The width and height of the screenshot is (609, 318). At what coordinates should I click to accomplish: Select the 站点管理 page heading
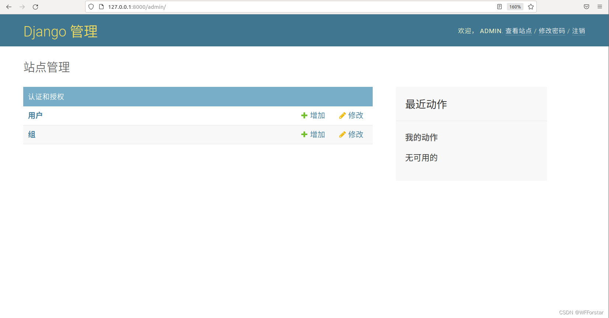pos(47,67)
